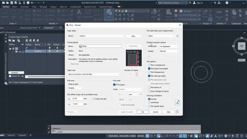Open workspace switching gear in status bar

[x=226, y=136]
